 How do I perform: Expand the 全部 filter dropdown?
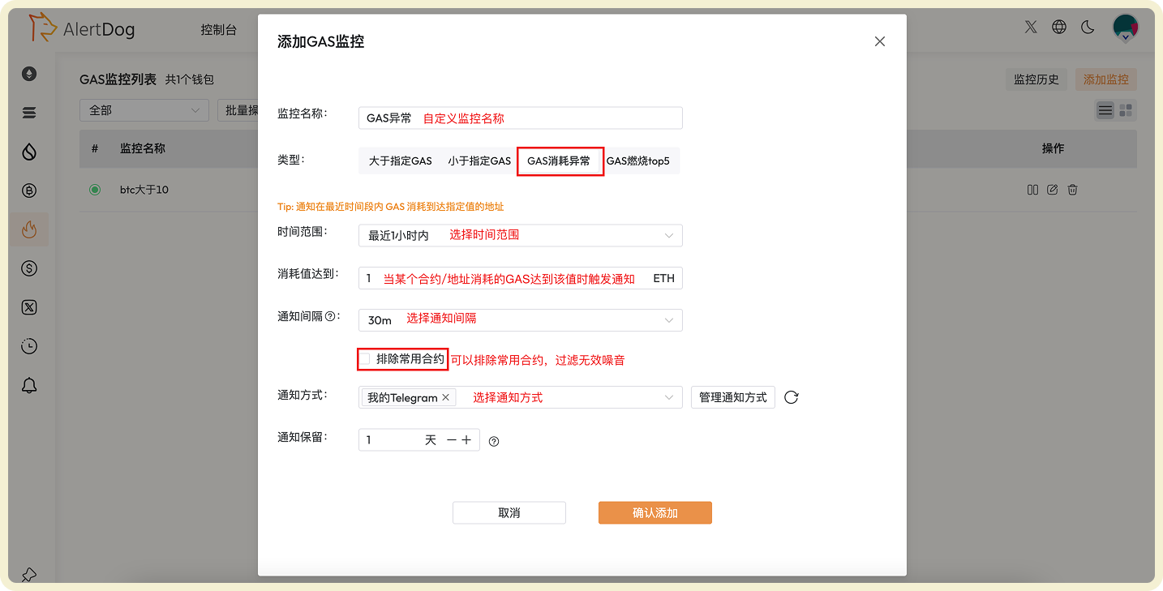(144, 109)
